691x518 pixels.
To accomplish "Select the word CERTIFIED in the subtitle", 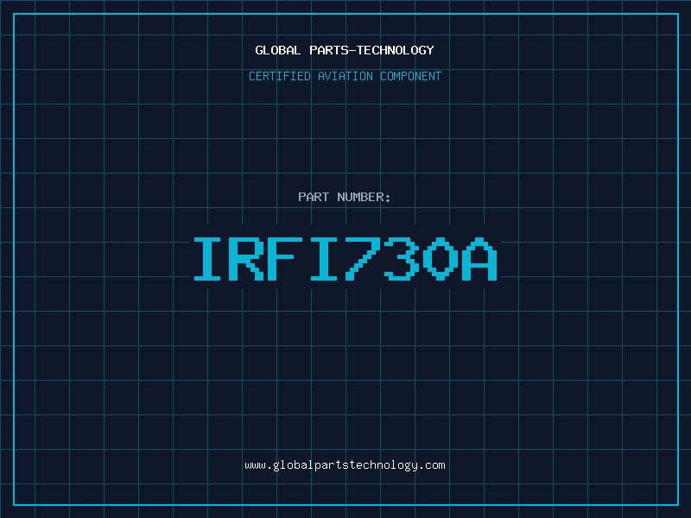I will tap(278, 76).
